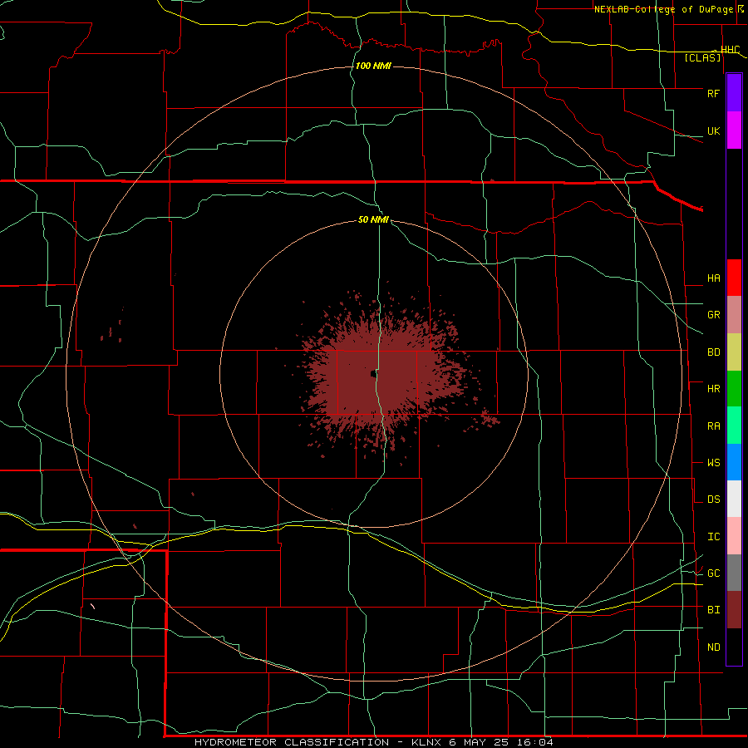The height and width of the screenshot is (748, 748).
Task: Click the BD legend label
Action: click(713, 352)
